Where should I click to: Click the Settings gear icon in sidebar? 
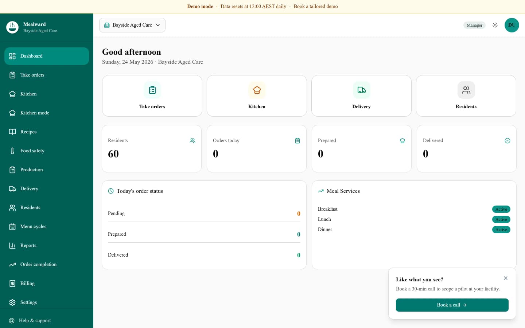point(12,302)
